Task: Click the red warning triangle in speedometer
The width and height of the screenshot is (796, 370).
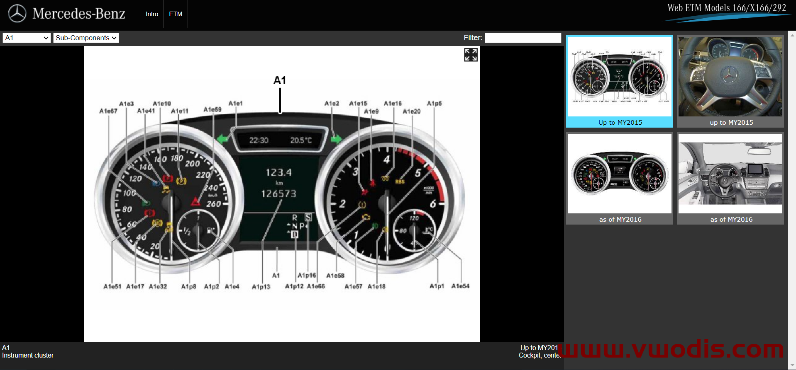Action: pos(195,202)
